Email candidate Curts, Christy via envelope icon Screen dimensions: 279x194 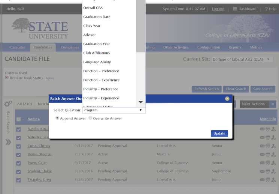pos(262,146)
